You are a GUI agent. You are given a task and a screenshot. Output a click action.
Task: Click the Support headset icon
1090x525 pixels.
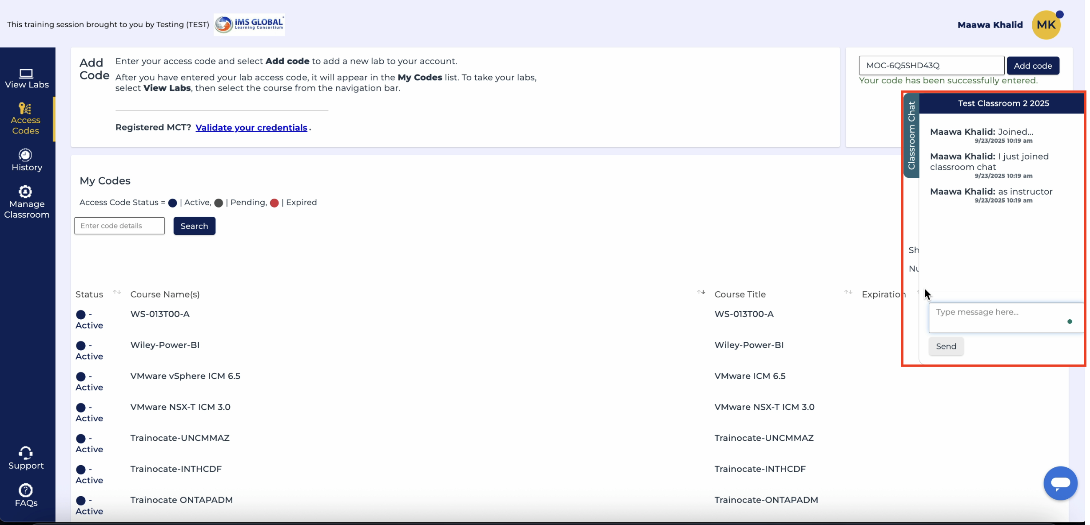(25, 453)
